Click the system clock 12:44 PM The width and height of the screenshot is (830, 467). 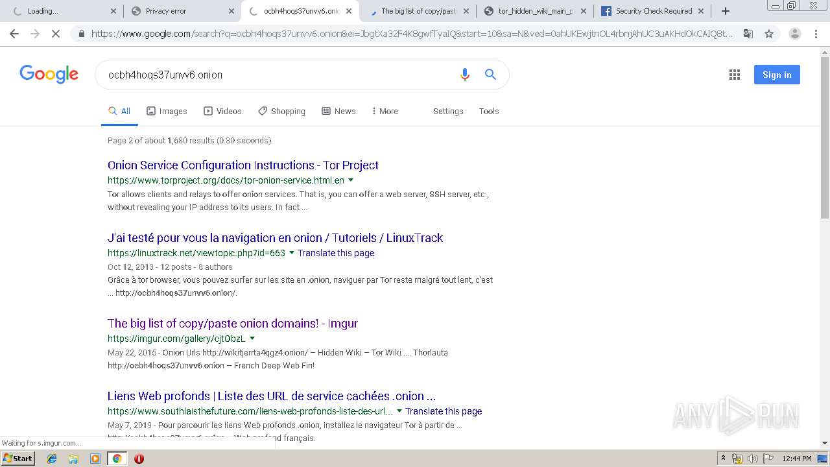pos(797,459)
